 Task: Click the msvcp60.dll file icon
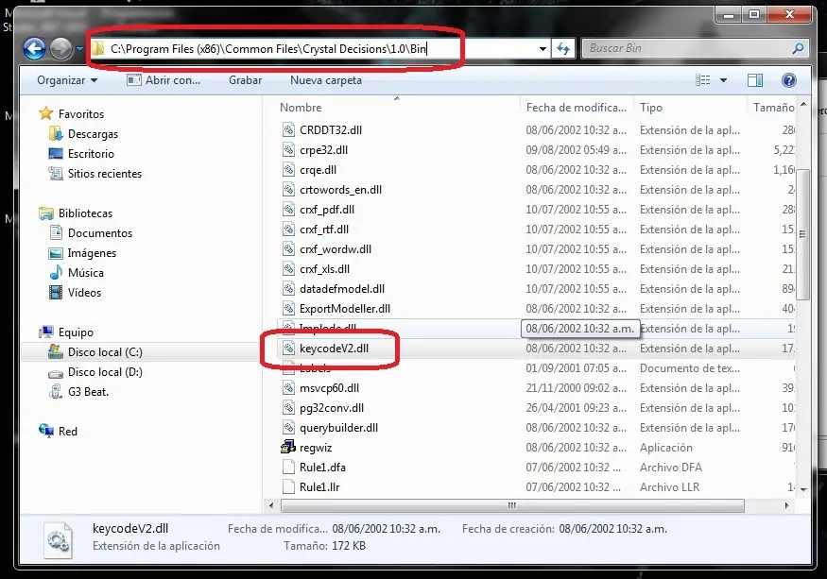288,388
